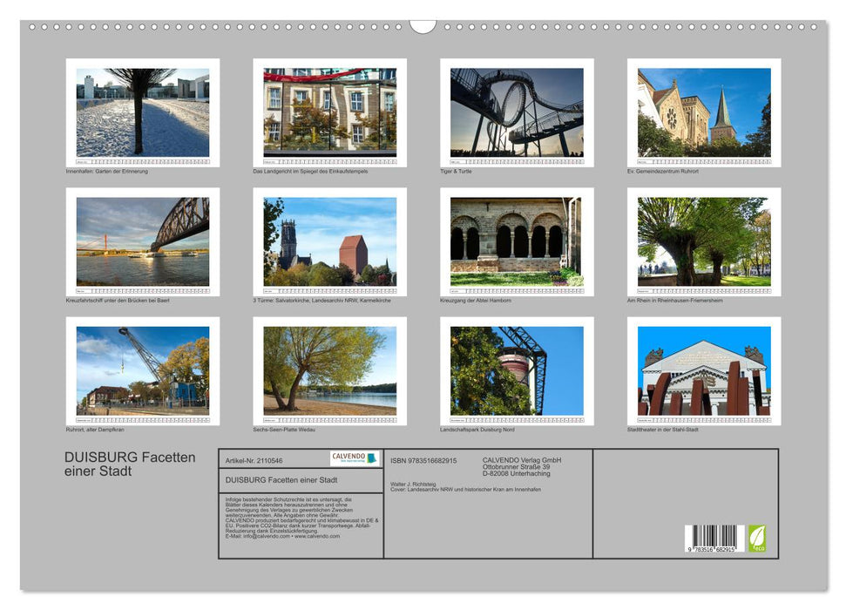The width and height of the screenshot is (846, 610).
Task: Click the green eco leaf icon near the barcode
Action: 757,538
